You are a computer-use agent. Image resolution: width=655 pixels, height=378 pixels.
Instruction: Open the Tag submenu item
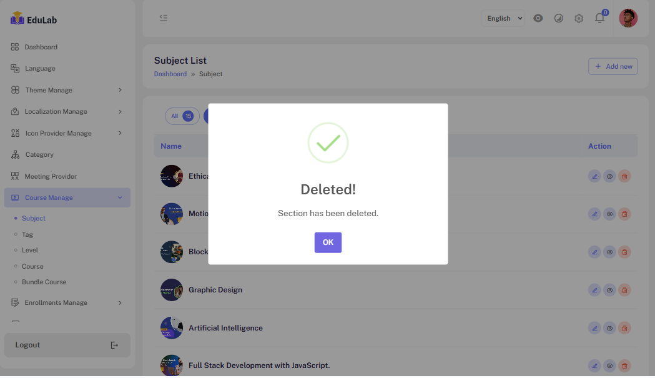27,234
